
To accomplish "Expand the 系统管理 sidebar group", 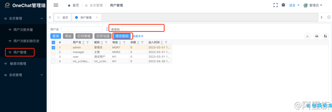I will click(23, 75).
